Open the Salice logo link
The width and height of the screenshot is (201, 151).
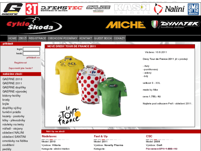click(x=98, y=9)
